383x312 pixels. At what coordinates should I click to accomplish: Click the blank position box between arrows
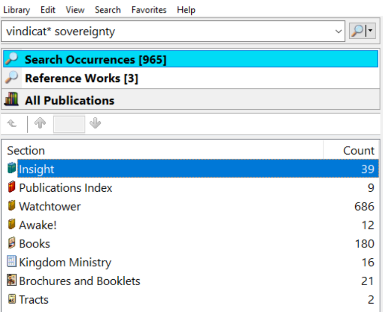[x=69, y=124]
